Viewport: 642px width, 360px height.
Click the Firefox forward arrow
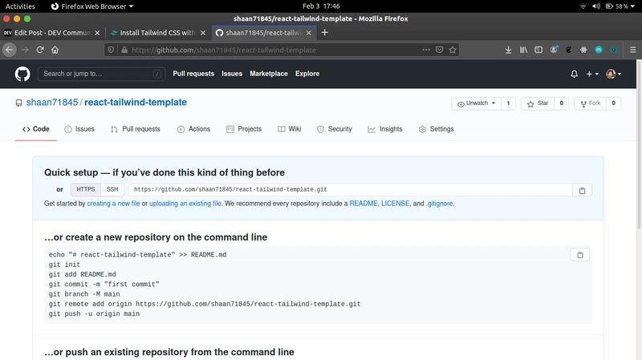pyautogui.click(x=25, y=50)
